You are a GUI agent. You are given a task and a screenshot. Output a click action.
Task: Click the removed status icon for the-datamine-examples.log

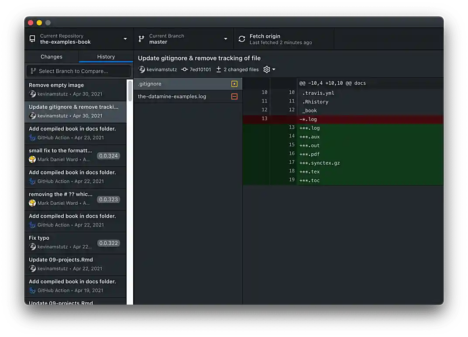pyautogui.click(x=234, y=96)
